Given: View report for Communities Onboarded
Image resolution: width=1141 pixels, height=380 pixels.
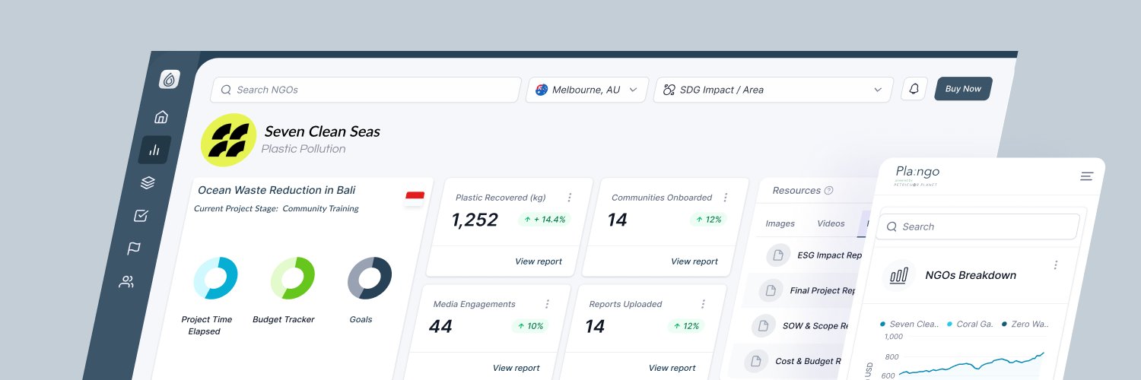Looking at the screenshot, I should coord(694,261).
